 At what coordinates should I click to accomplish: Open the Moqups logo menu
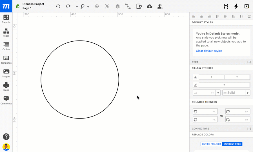click(6, 6)
